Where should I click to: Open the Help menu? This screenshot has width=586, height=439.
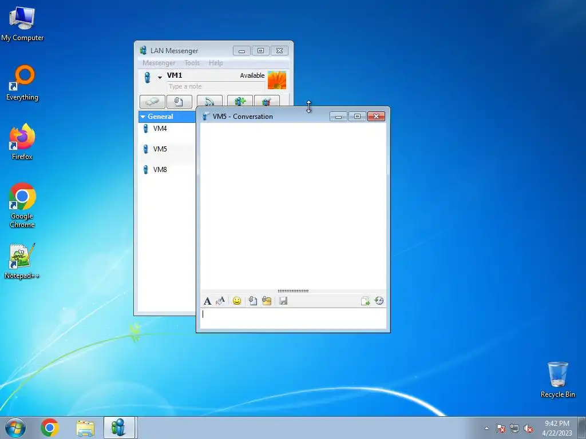click(216, 63)
